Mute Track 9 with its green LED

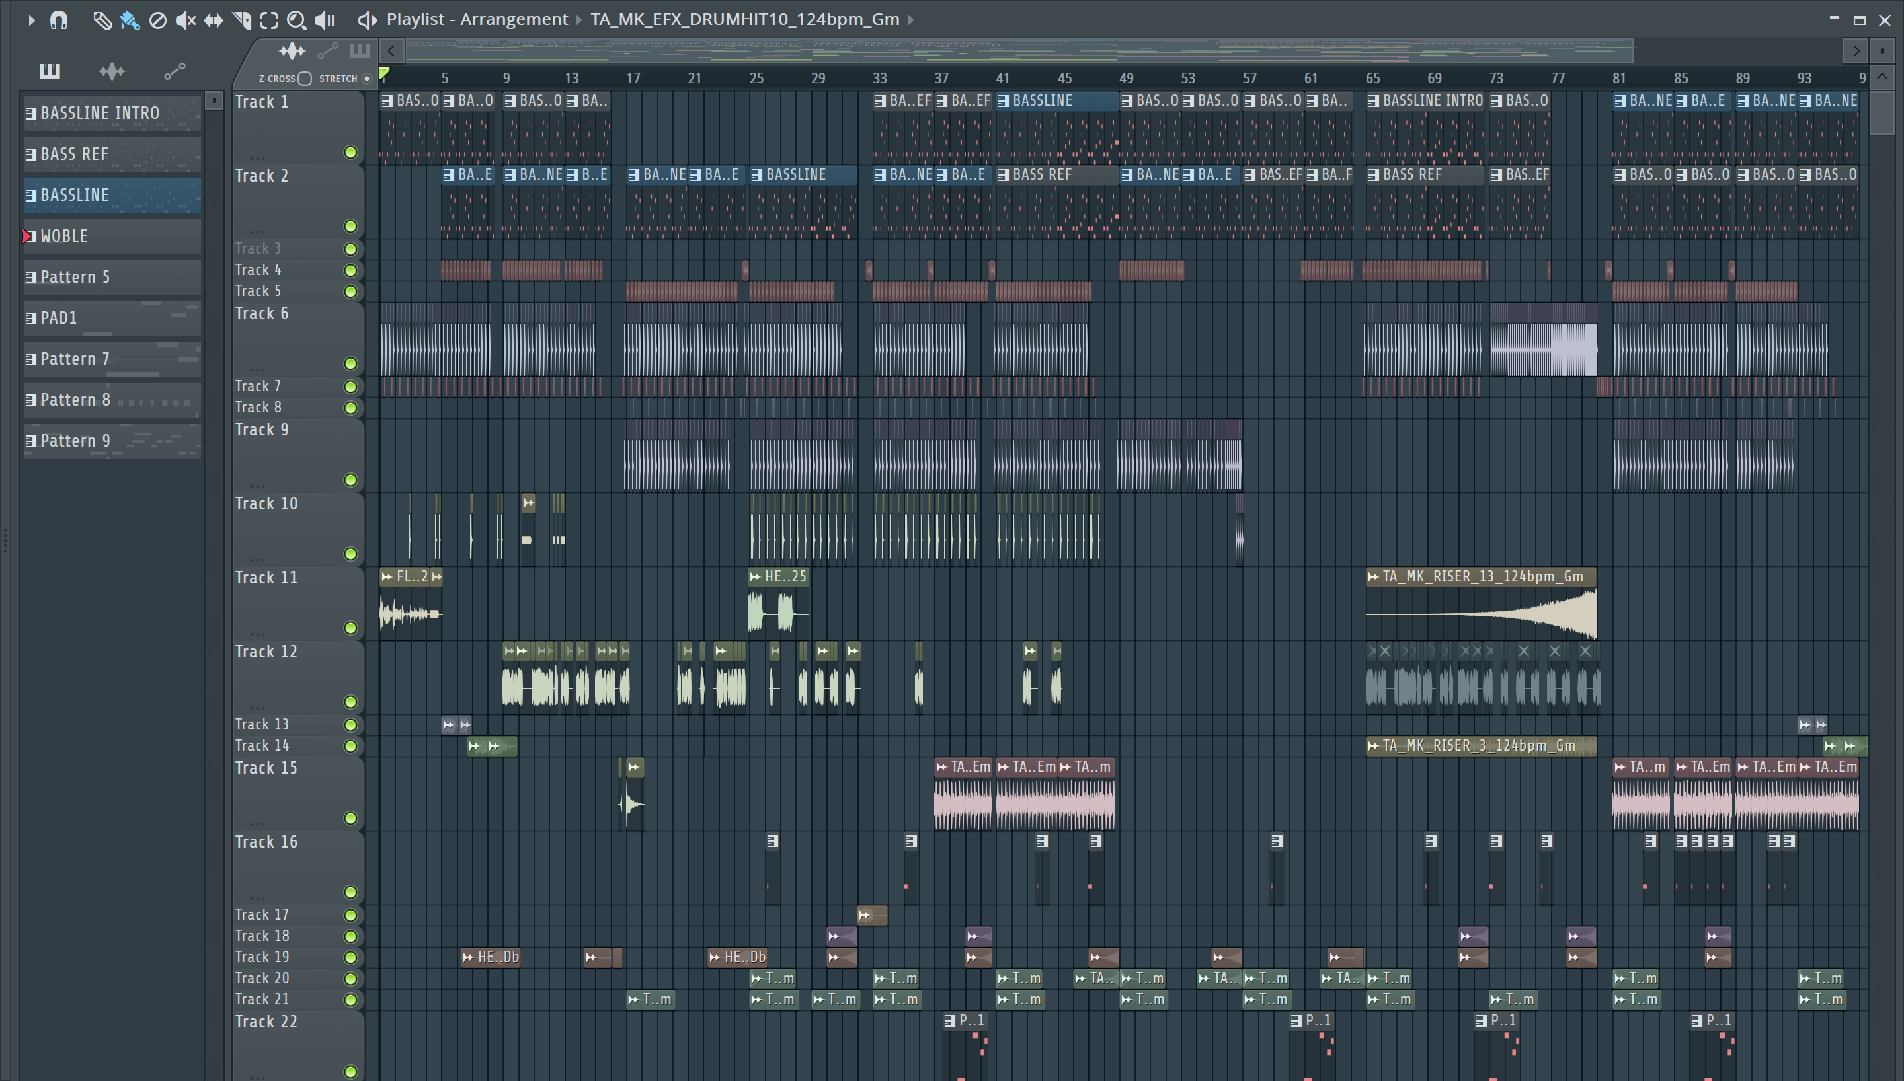350,480
